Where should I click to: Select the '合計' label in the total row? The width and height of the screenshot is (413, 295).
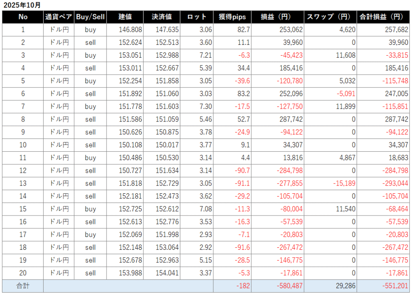pyautogui.click(x=23, y=286)
